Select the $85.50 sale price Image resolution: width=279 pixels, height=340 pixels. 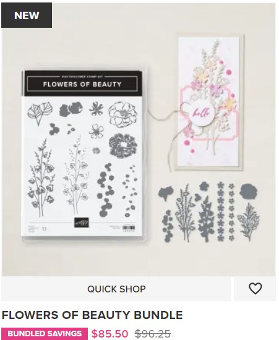point(109,333)
